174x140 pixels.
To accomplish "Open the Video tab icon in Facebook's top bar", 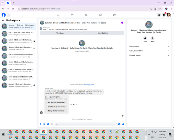I will click(x=72, y=15).
